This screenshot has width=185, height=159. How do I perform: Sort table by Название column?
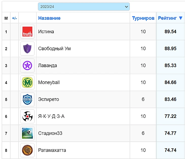coord(49,18)
